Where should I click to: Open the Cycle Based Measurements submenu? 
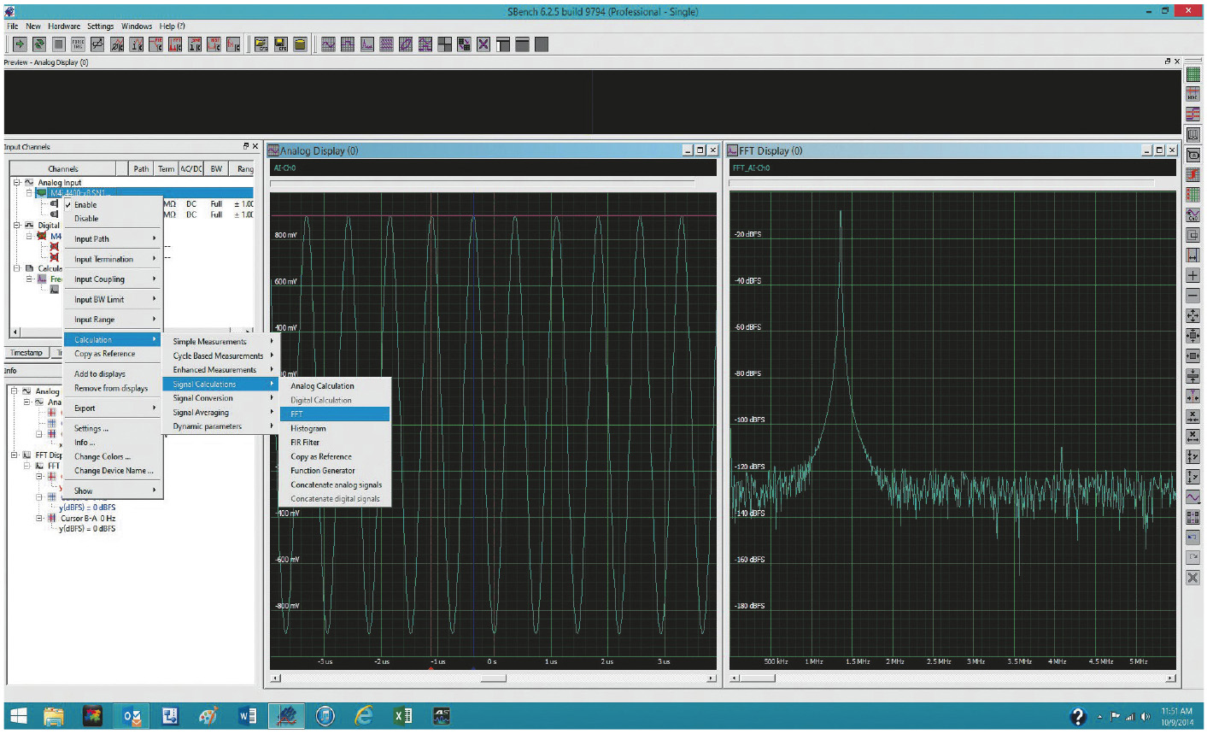220,355
